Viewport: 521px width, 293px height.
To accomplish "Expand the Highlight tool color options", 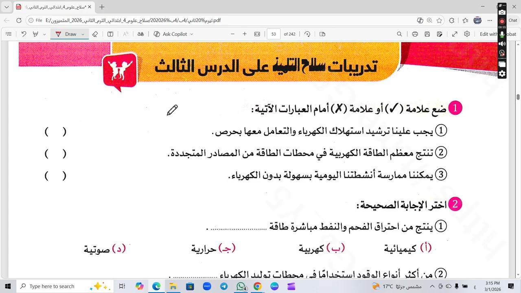I will tap(44, 34).
